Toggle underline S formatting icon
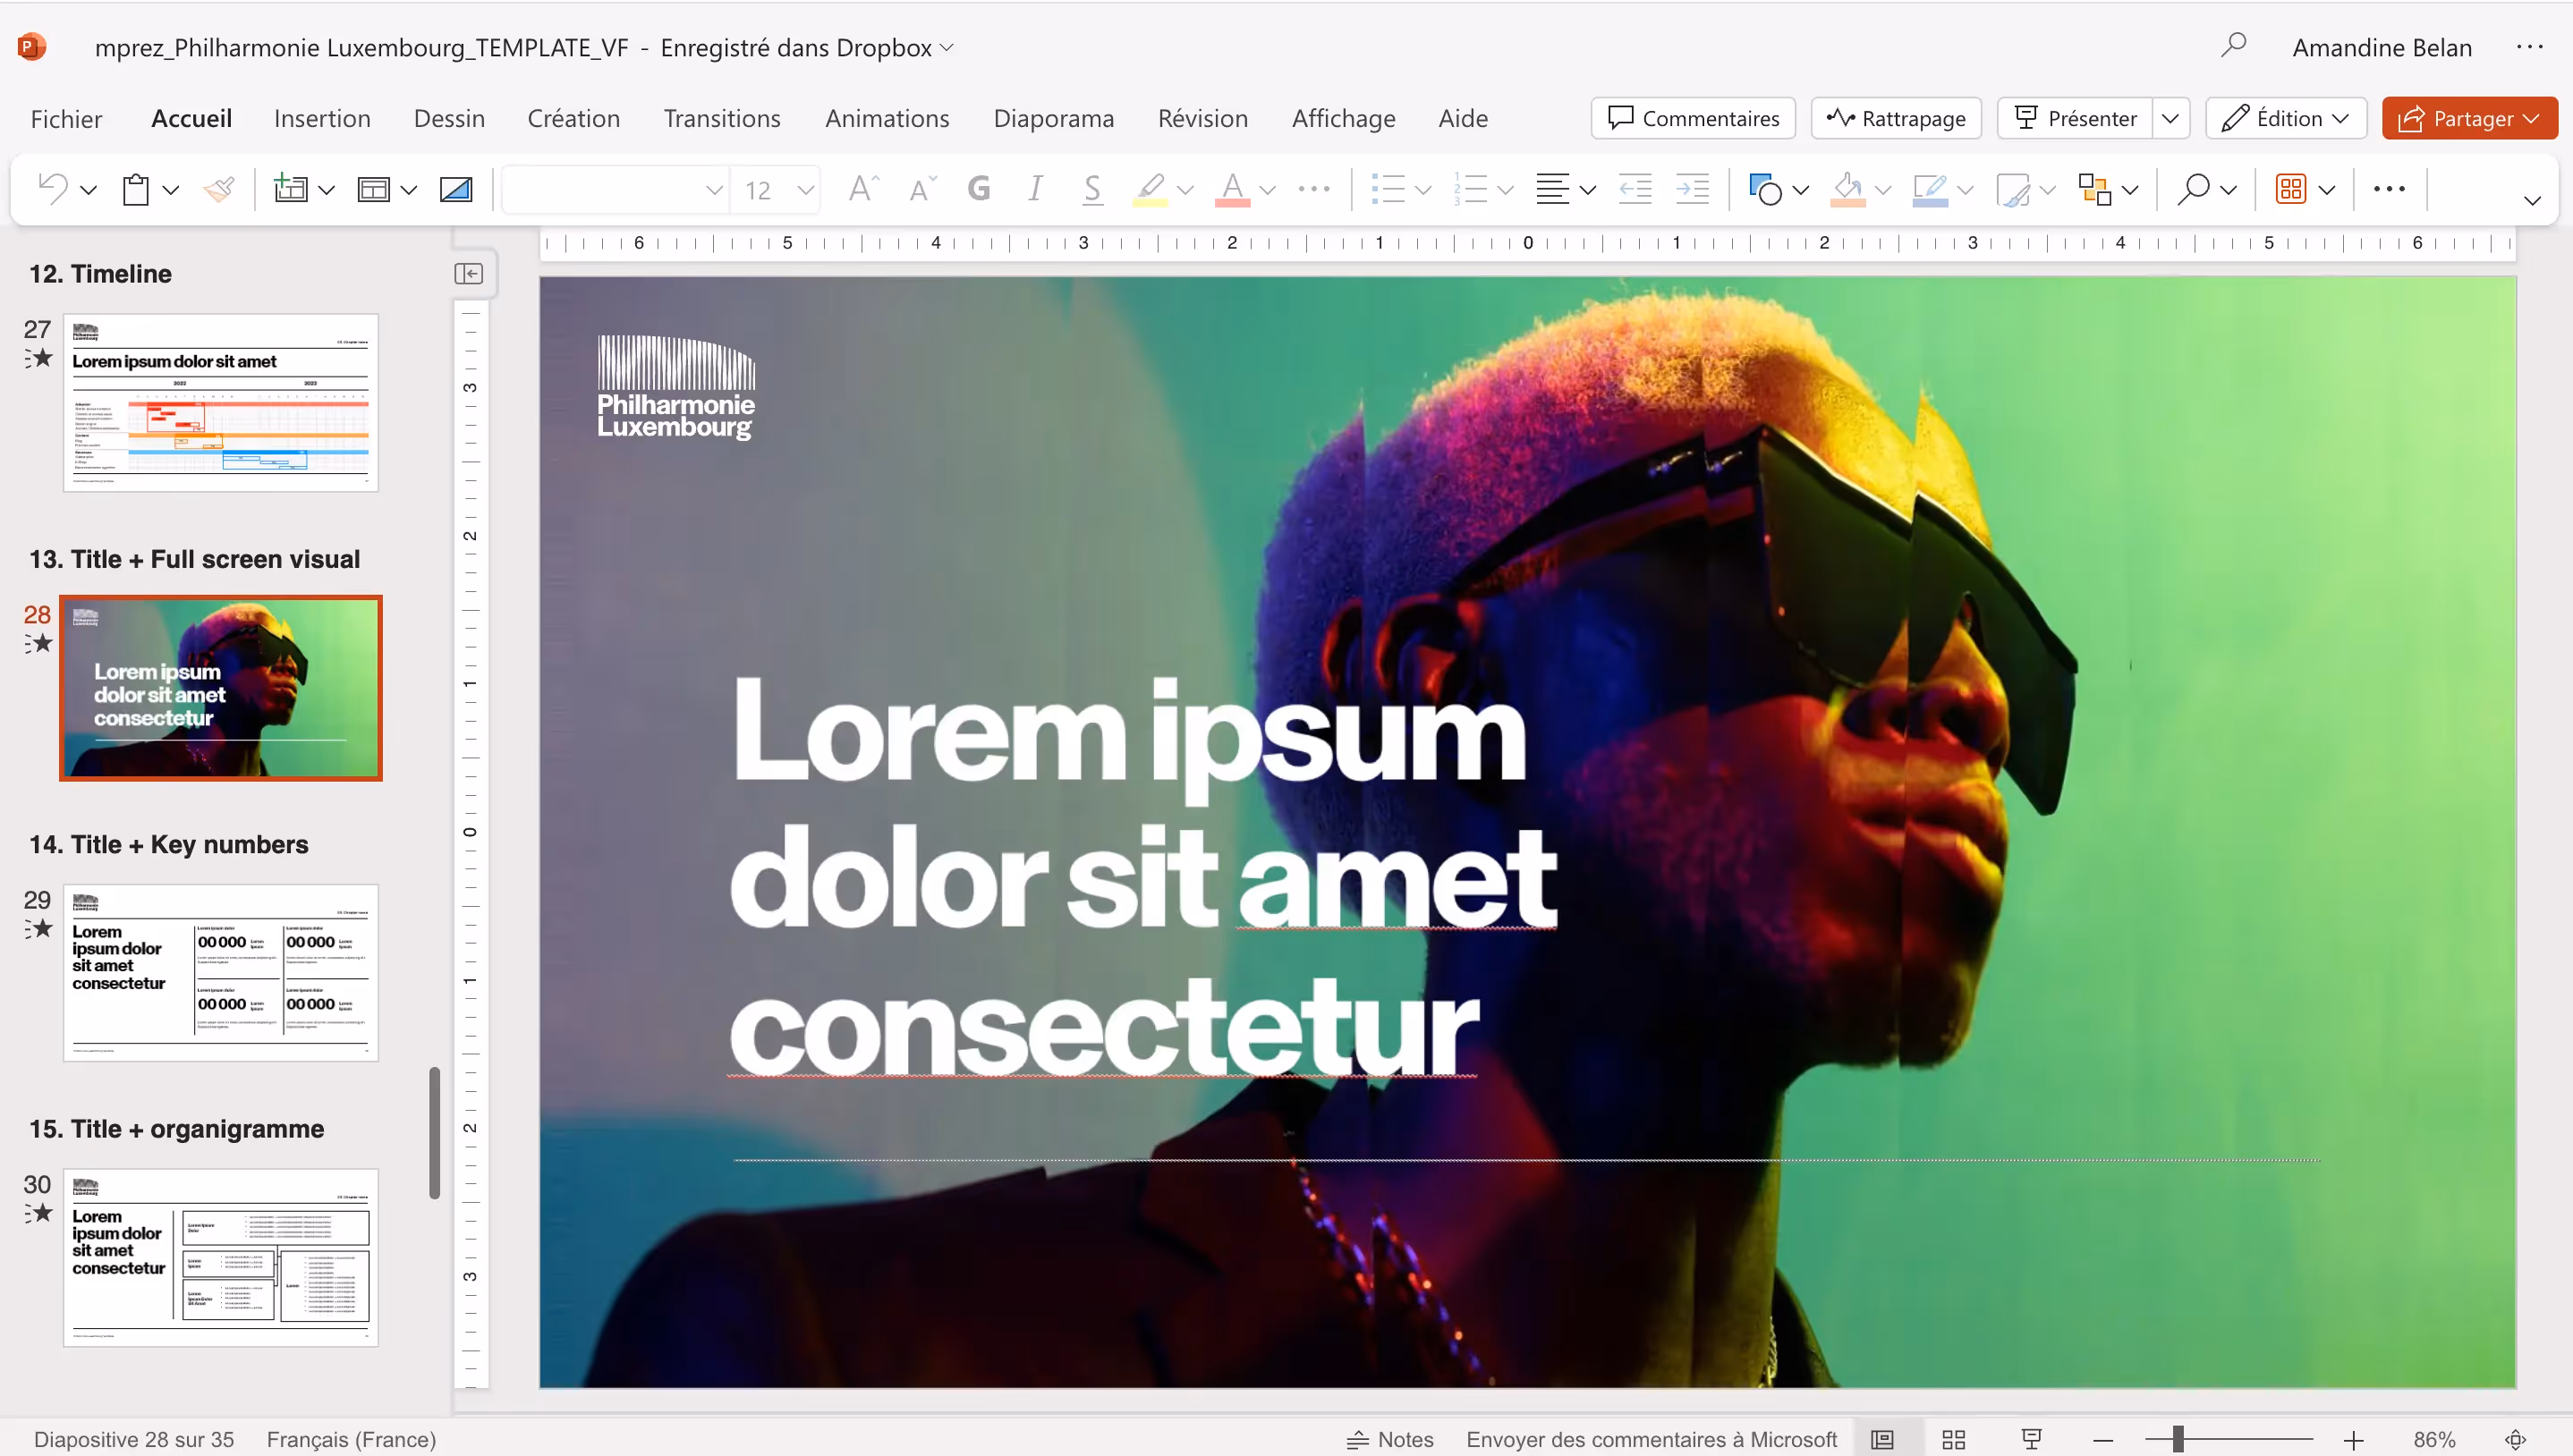Screen dimensions: 2573x1456 pos(1093,189)
